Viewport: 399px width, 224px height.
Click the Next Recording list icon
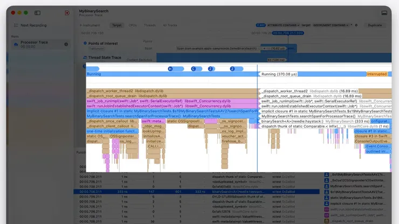point(16,25)
